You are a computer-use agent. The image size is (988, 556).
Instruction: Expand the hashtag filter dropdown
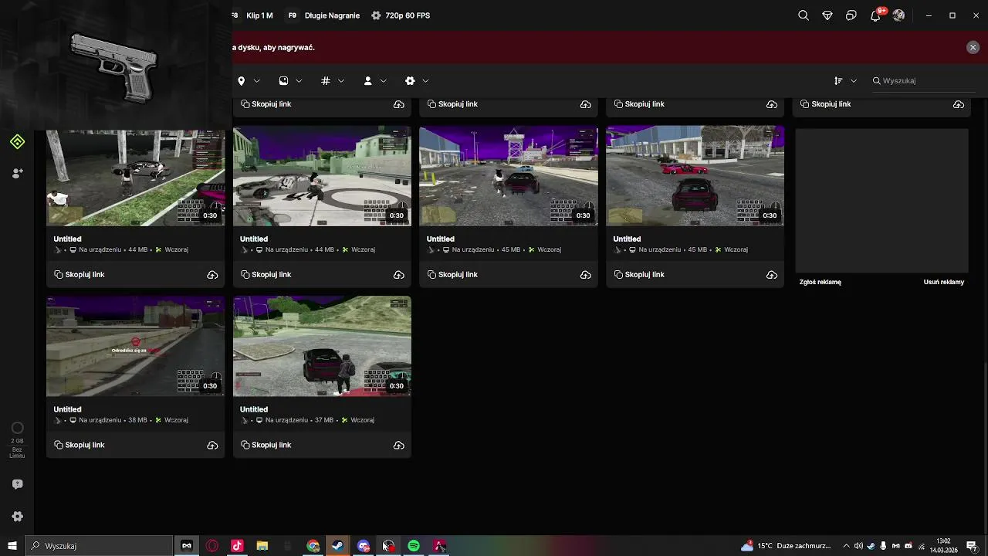point(333,80)
